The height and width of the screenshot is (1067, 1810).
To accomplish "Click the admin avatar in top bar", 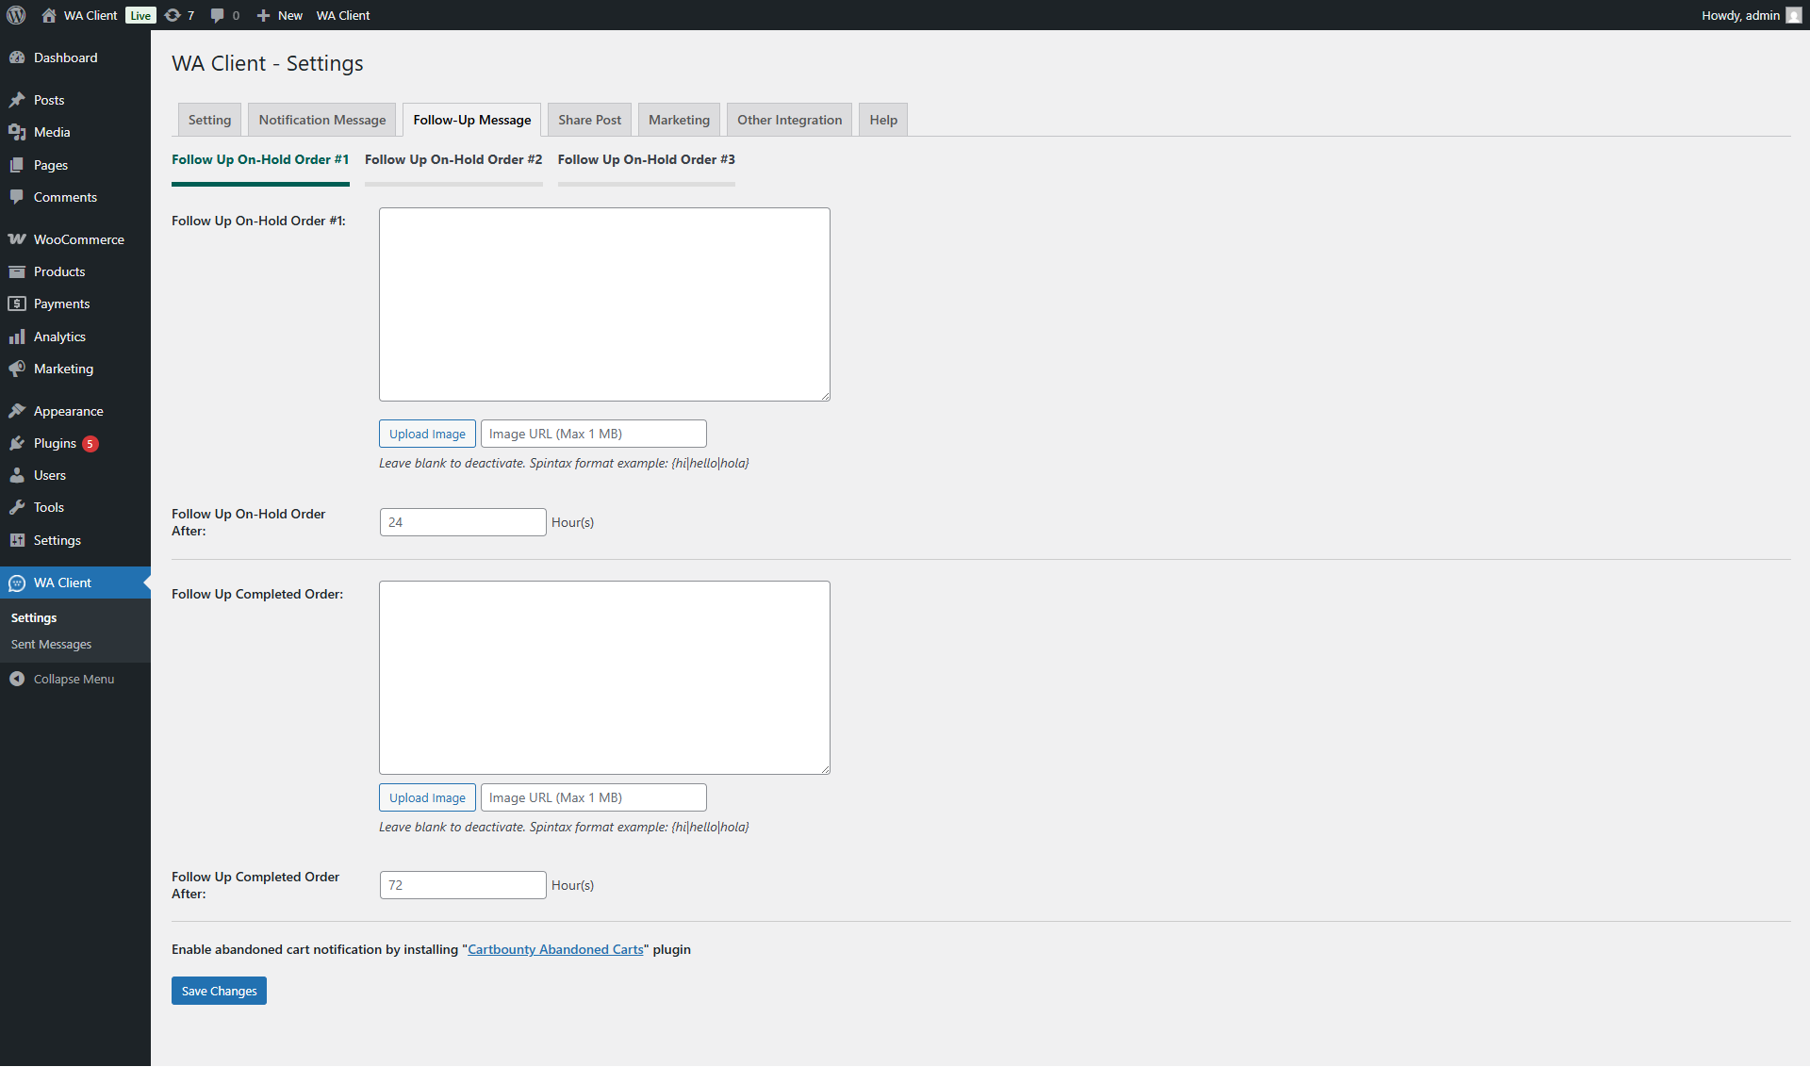I will click(1793, 15).
